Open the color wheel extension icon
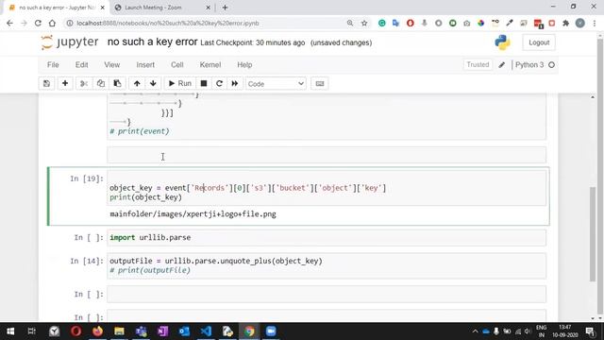Screen dimensions: 604x340 coord(480,23)
